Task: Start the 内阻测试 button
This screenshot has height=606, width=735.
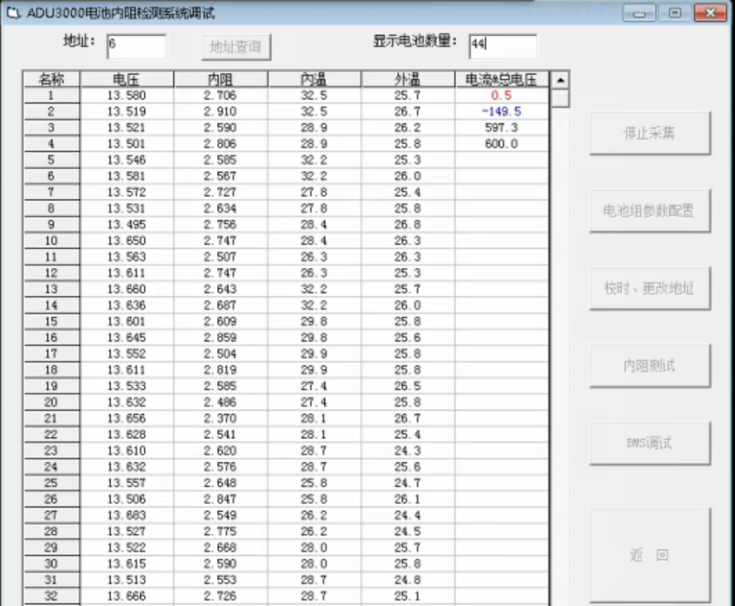Action: [x=649, y=365]
